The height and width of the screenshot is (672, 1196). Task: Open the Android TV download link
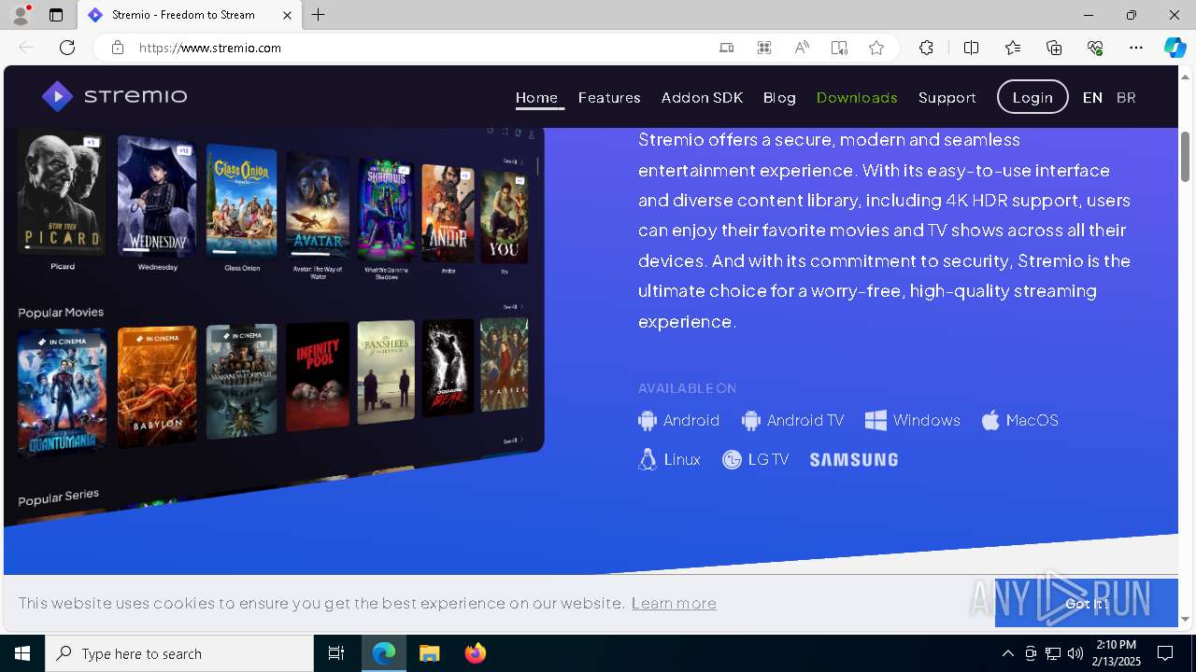pyautogui.click(x=792, y=421)
